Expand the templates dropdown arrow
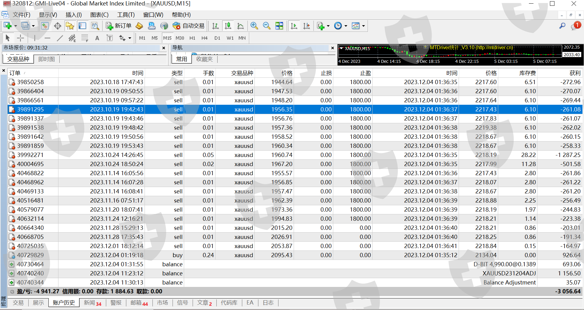Image resolution: width=584 pixels, height=310 pixels. click(363, 26)
